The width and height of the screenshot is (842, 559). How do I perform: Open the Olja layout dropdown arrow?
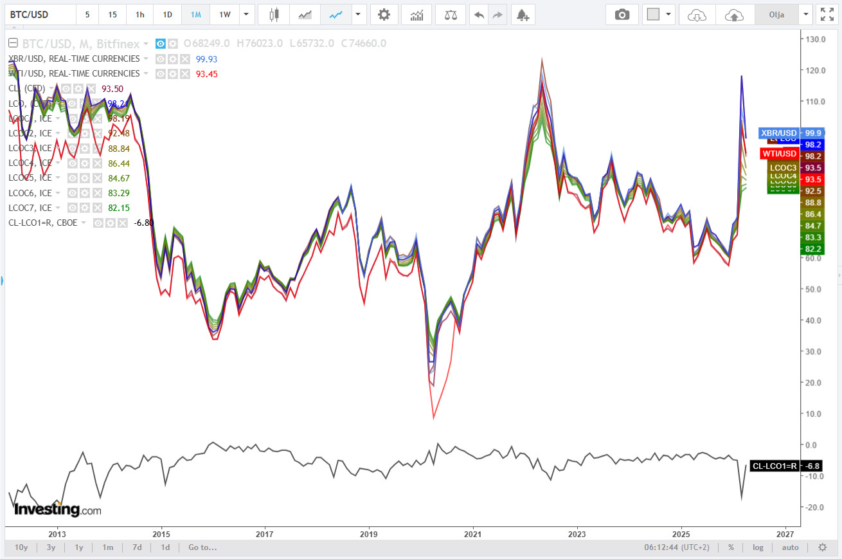tap(806, 15)
